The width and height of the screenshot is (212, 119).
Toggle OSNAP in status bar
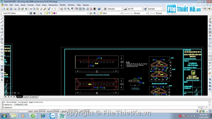[56, 111]
